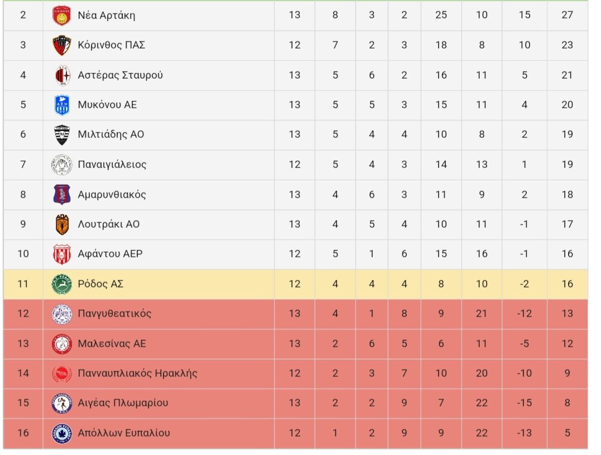Click the Αμαρυνθιακός team crest
The height and width of the screenshot is (455, 601).
[61, 195]
